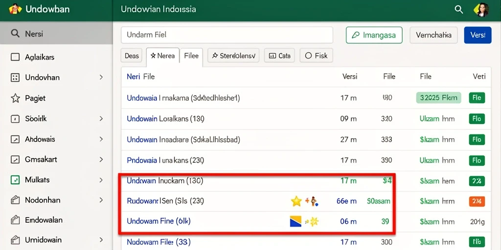Click the blue-yellow flag icon in Undowam Fine row
The width and height of the screenshot is (501, 250).
pyautogui.click(x=296, y=221)
